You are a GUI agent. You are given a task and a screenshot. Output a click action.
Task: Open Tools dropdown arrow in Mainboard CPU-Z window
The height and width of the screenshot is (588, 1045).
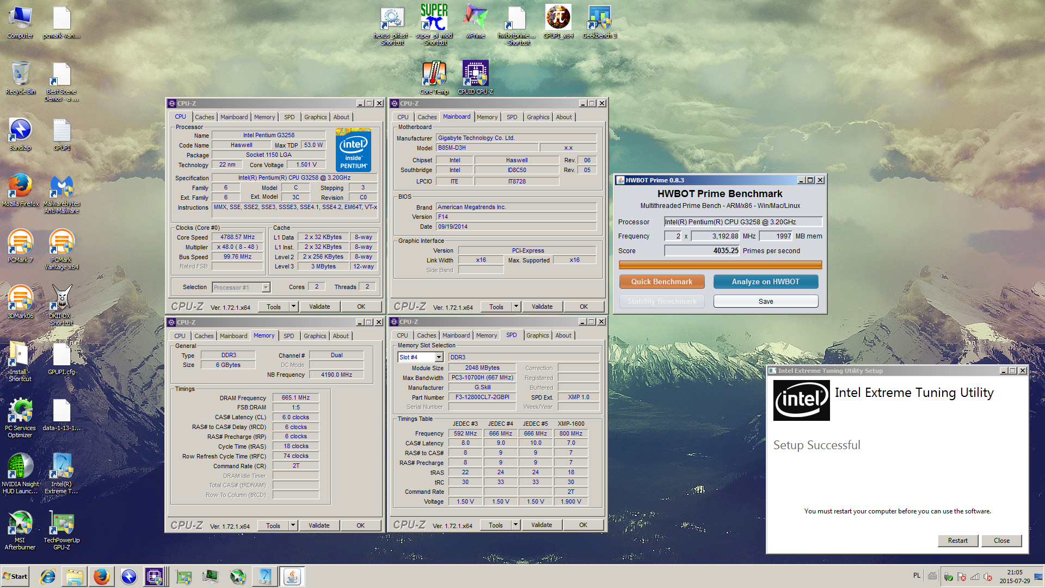click(516, 307)
